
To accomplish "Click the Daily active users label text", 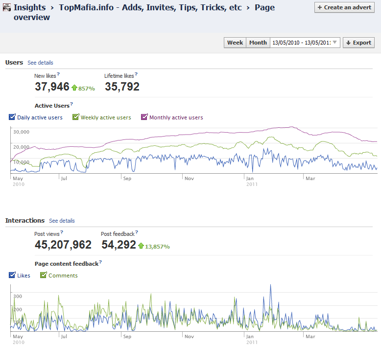I will pos(40,117).
